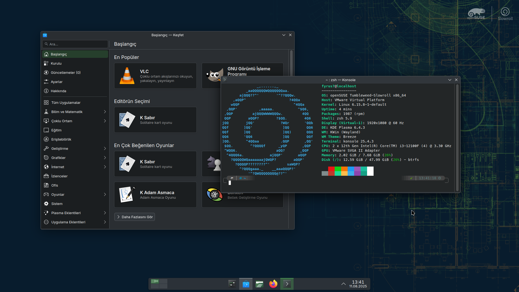
Task: Click the Ofis document icon
Action: pyautogui.click(x=46, y=185)
